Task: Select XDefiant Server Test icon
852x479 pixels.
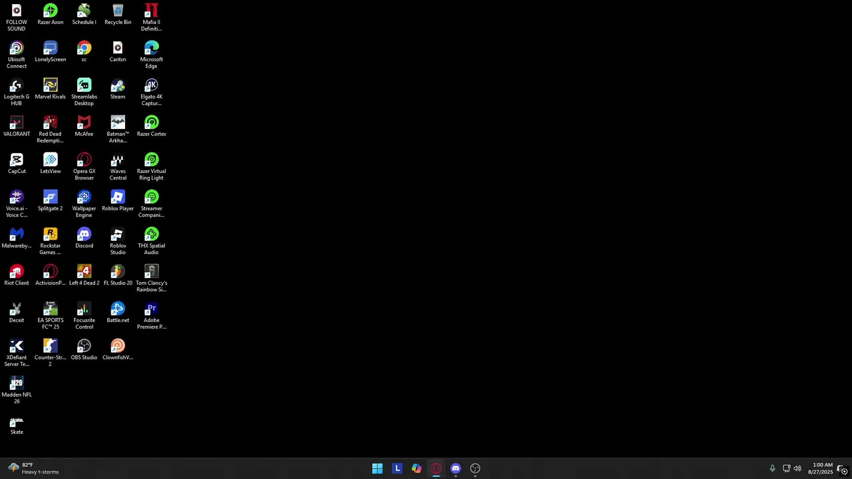Action: (17, 353)
